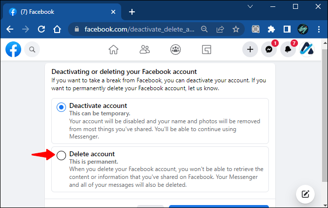This screenshot has height=208, width=328.
Task: Open the Groups icon in navigation
Action: (175, 50)
